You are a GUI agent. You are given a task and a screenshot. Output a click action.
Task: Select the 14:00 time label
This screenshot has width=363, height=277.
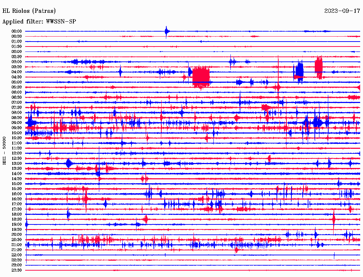pos(17,174)
